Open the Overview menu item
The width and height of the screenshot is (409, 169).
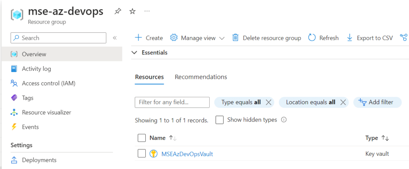(x=62, y=54)
